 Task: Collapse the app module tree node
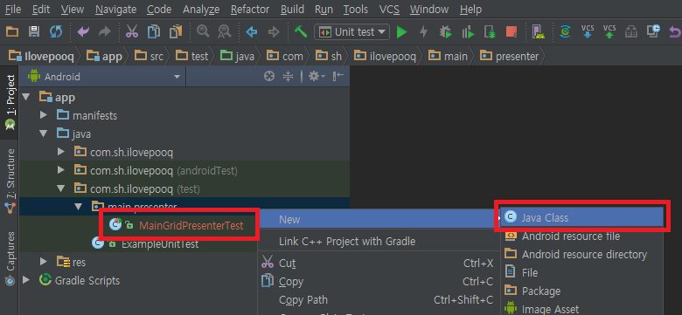pos(25,97)
